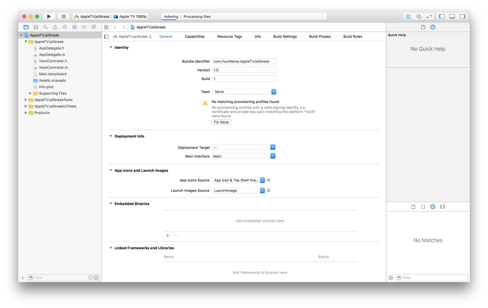Click the Run (play) button
The image size is (488, 308).
click(x=49, y=16)
